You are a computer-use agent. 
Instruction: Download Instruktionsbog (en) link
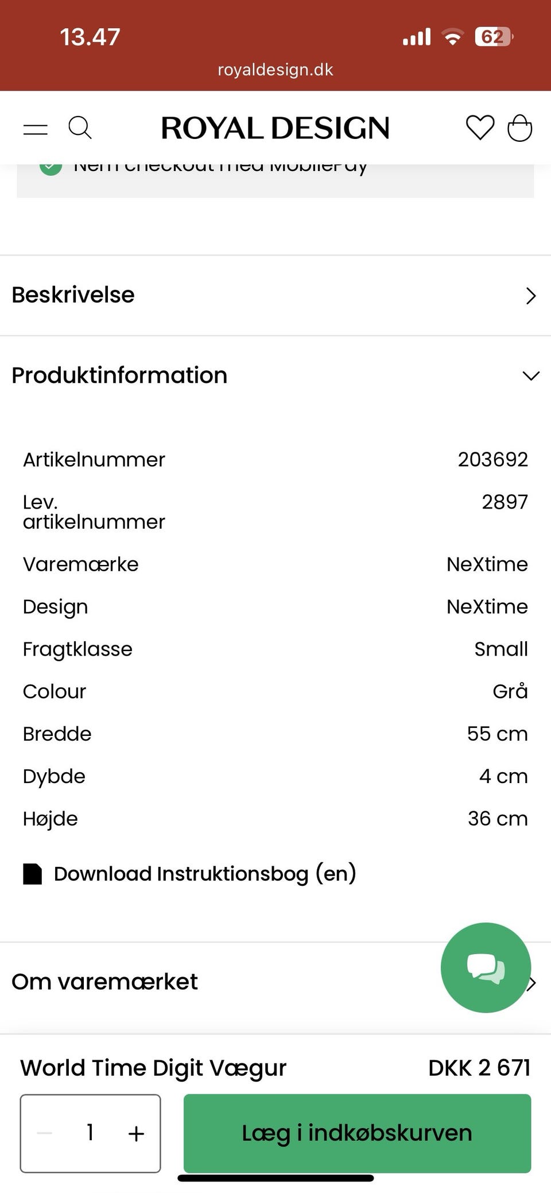tap(205, 874)
